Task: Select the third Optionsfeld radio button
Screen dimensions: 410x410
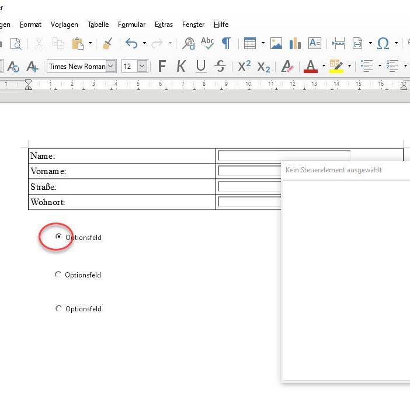Action: point(58,308)
